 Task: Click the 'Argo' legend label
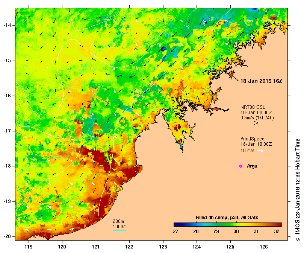[x=252, y=166]
